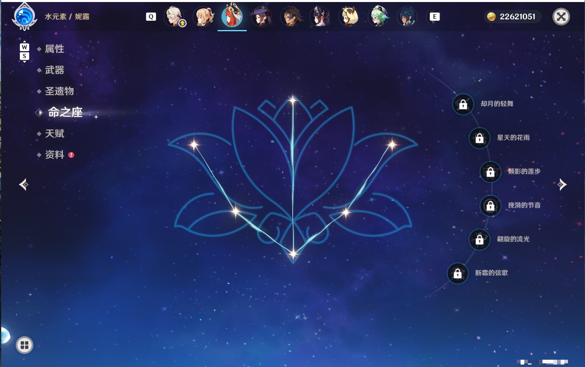Select the purple witch hat character portrait

coord(261,17)
